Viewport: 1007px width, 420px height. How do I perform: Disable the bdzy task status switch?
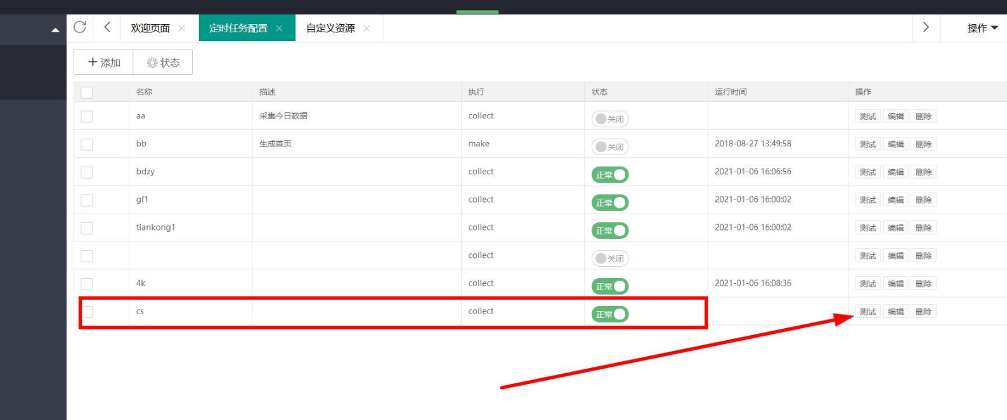(609, 175)
